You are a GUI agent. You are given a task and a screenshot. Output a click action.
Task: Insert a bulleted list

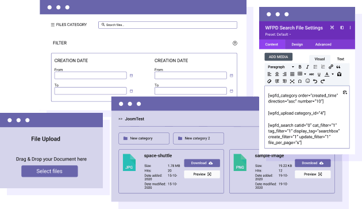tap(315, 67)
